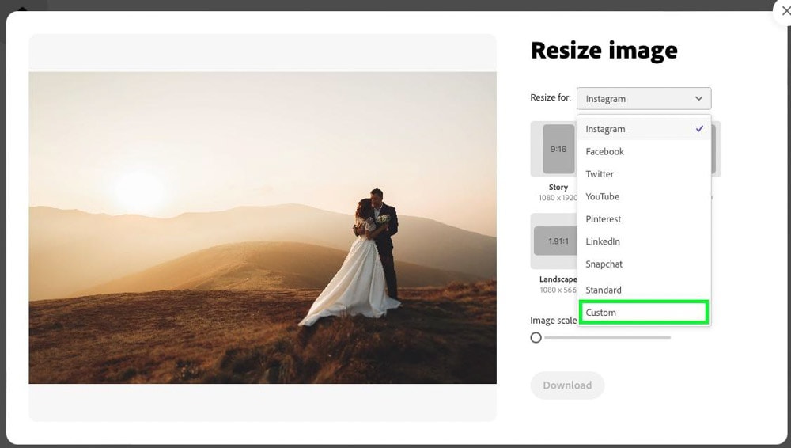791x448 pixels.
Task: Pick LinkedIn from the list
Action: (644, 241)
